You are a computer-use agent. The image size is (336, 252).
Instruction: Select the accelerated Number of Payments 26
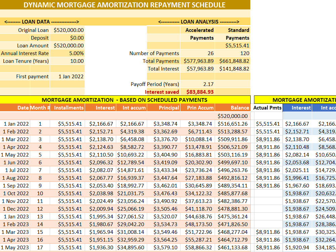(198, 53)
